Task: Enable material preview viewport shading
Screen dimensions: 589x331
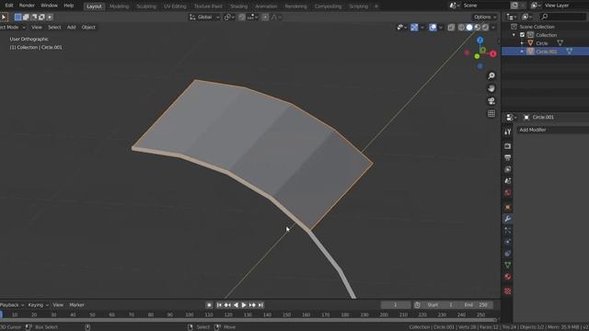Action: pyautogui.click(x=477, y=28)
